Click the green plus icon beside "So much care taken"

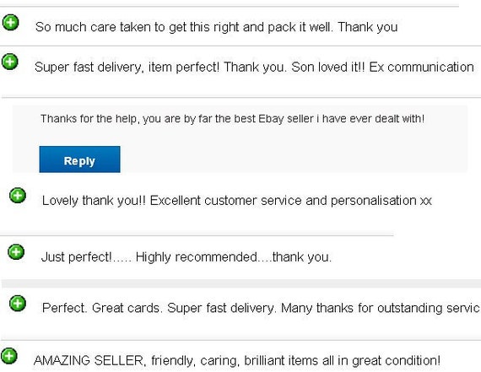[11, 23]
